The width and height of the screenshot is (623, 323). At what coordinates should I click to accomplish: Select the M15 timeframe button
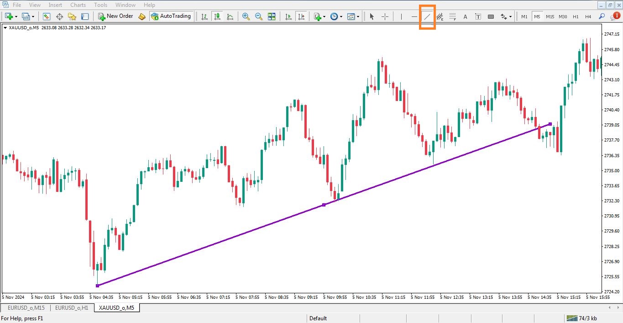[550, 16]
